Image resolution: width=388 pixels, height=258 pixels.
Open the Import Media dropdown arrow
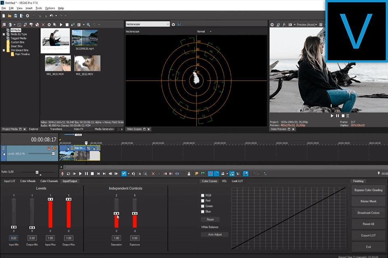[x=15, y=25]
